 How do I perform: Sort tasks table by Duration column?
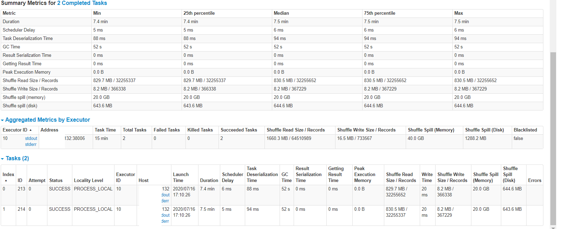click(x=209, y=181)
